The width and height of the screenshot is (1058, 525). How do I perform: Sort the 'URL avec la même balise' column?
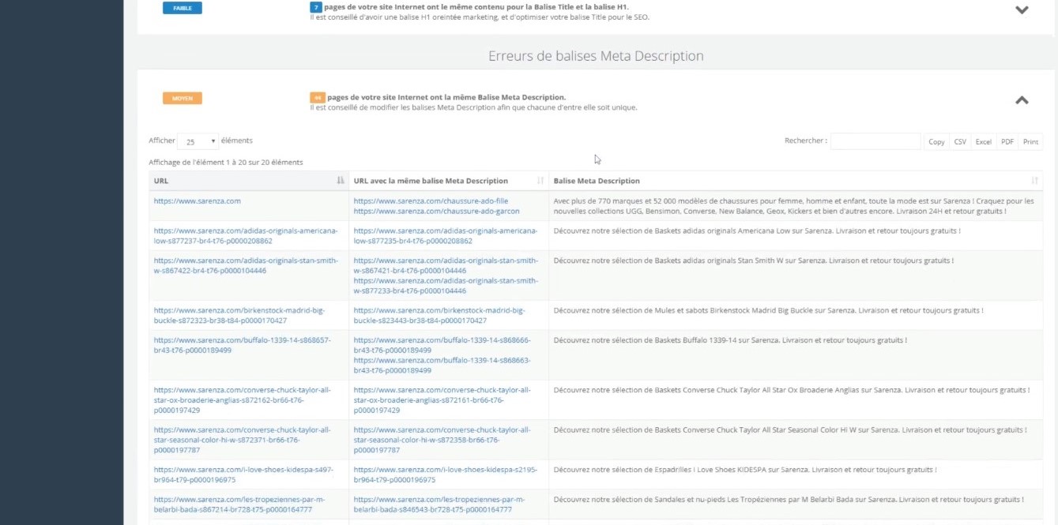(540, 181)
